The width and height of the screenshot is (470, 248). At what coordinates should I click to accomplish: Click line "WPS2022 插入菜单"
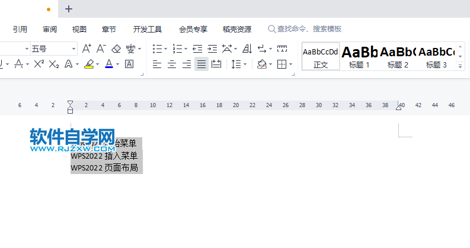104,156
